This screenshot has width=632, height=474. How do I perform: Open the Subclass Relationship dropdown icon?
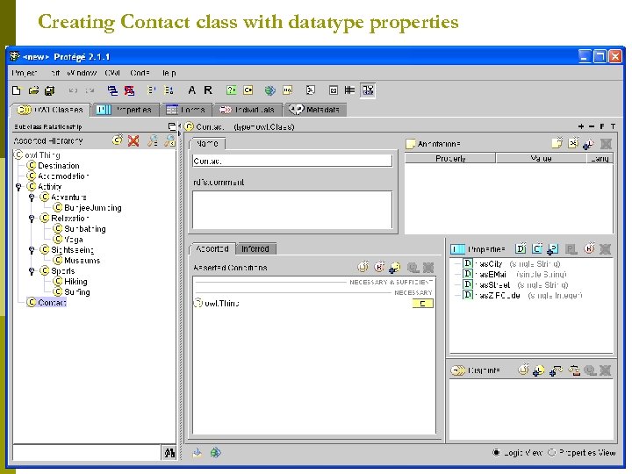click(172, 126)
